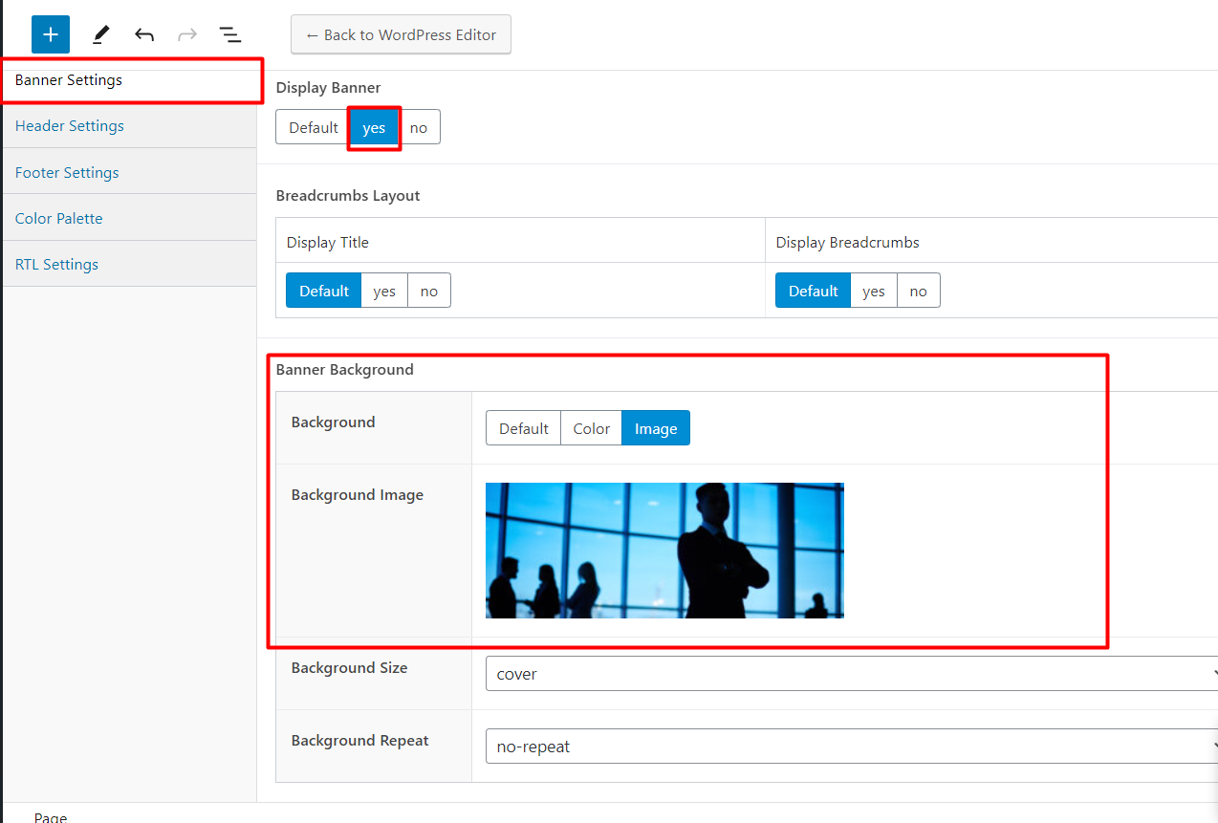Choose Image banner background option
The height and width of the screenshot is (823, 1218).
656,428
